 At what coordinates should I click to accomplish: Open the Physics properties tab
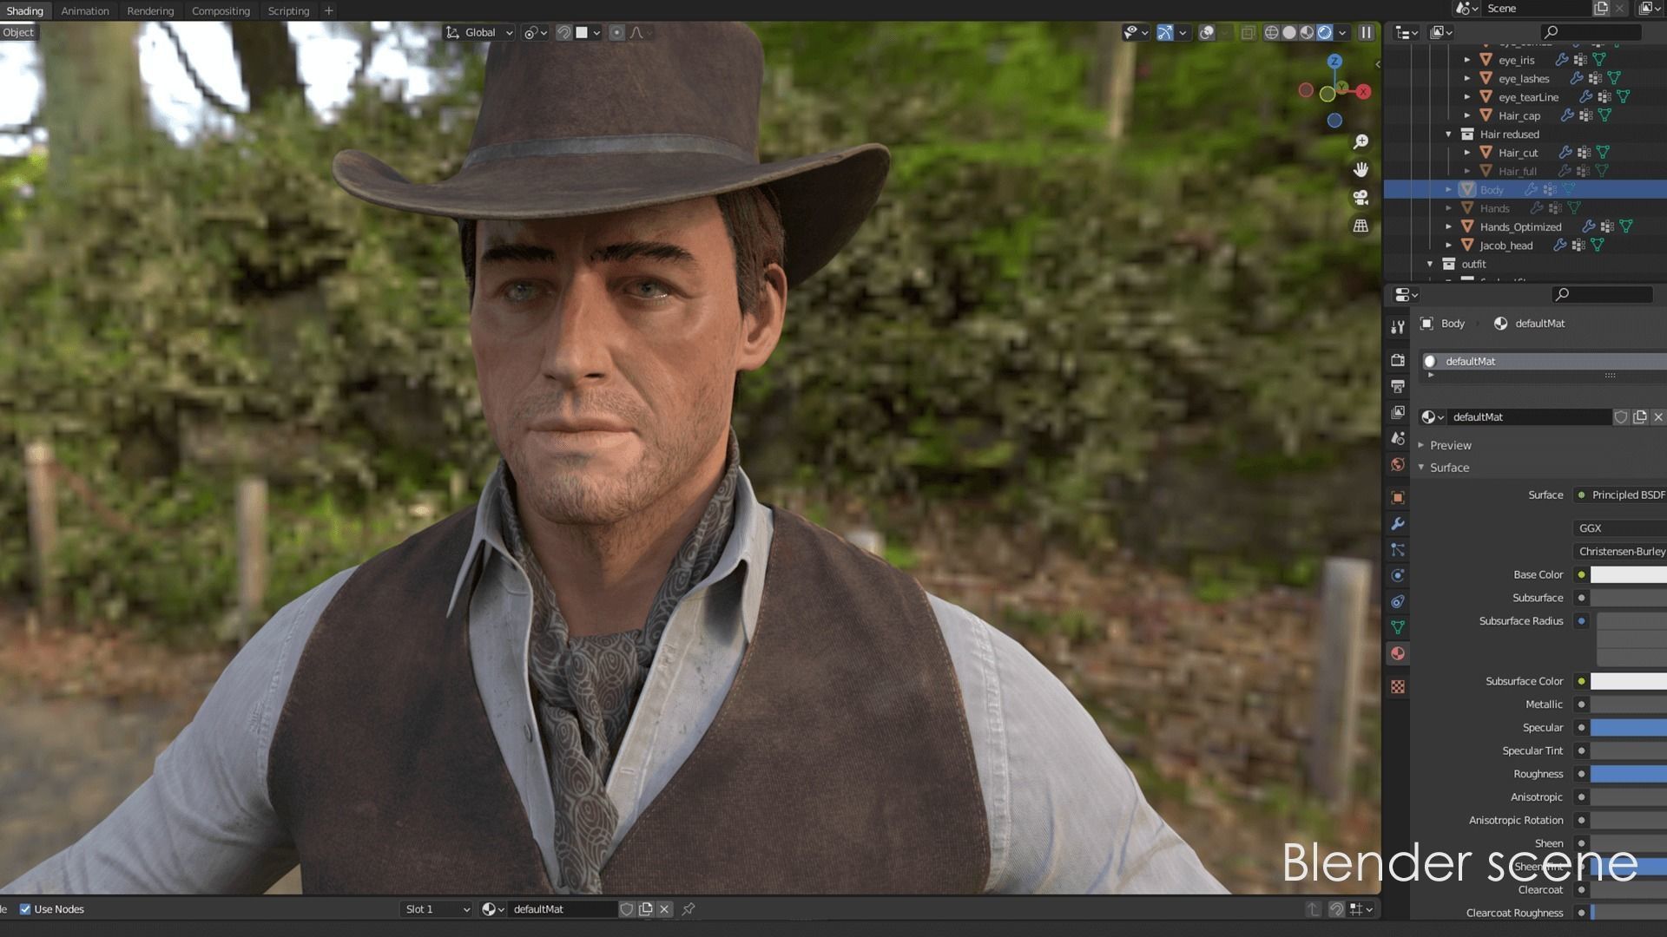[x=1398, y=575]
